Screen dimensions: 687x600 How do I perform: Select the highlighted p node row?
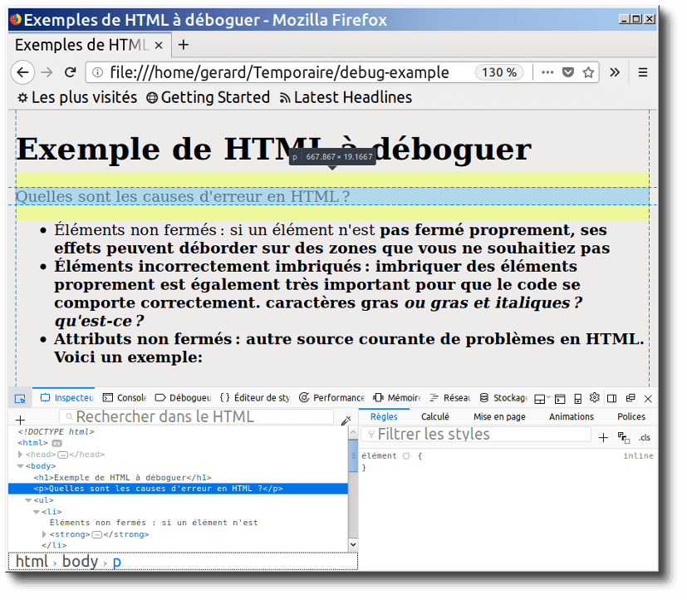[x=178, y=489]
